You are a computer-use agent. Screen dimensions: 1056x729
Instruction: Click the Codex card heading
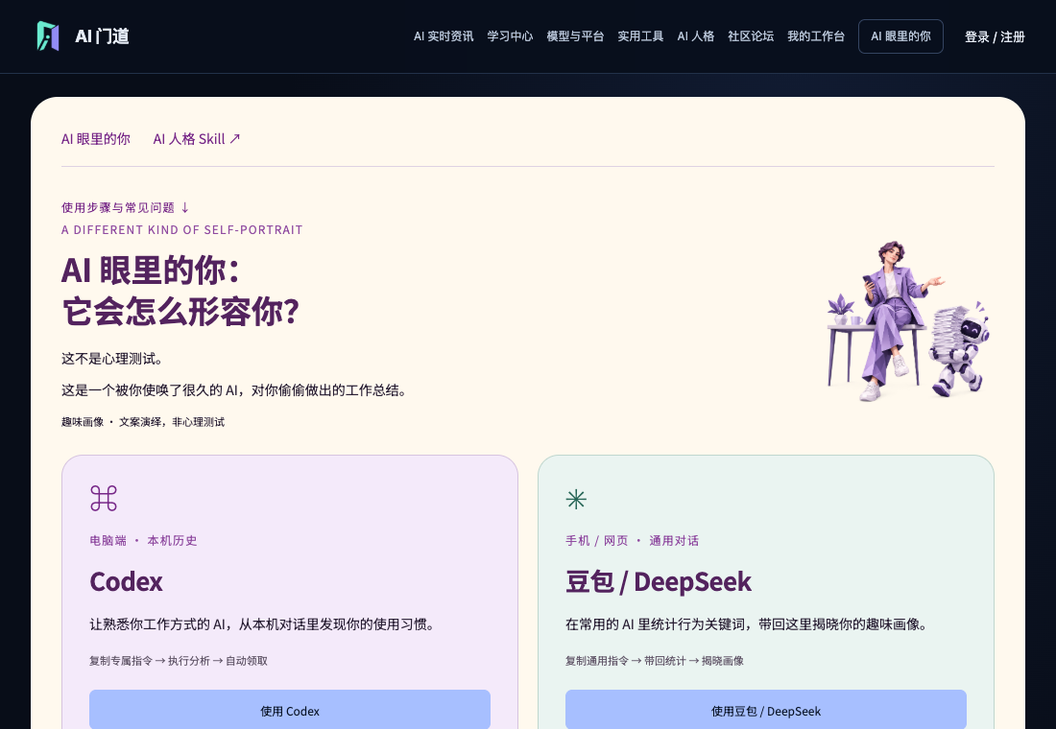coord(126,581)
